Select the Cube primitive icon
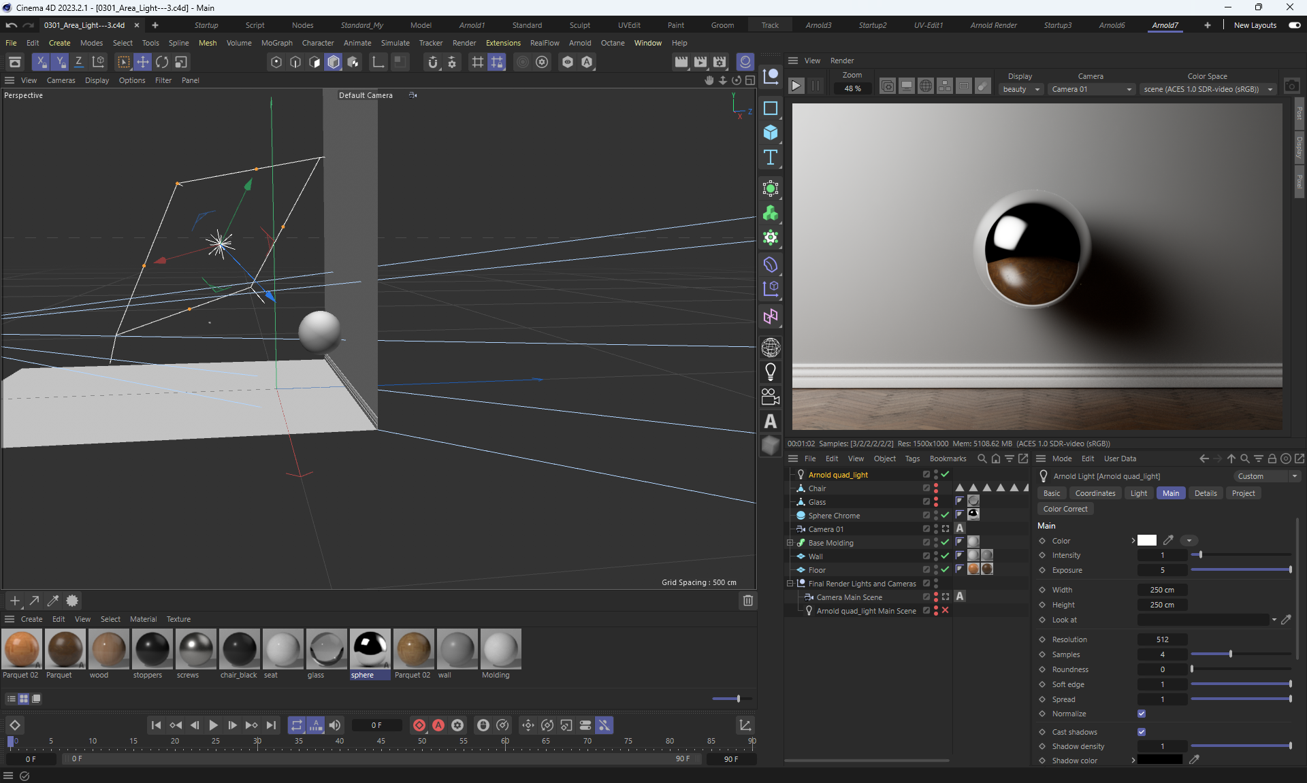This screenshot has height=783, width=1307. coord(771,133)
